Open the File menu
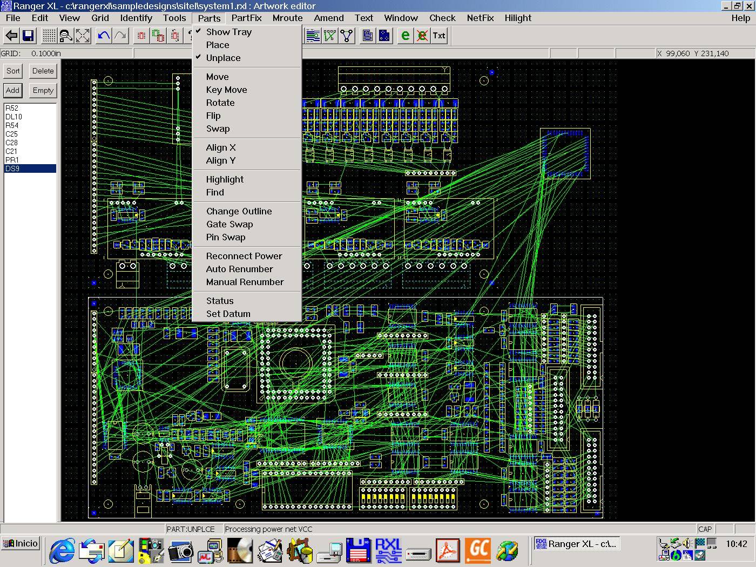Image resolution: width=756 pixels, height=567 pixels. point(13,18)
